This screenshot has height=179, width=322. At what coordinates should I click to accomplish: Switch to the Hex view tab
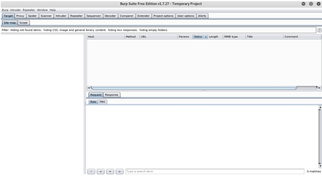coord(102,102)
